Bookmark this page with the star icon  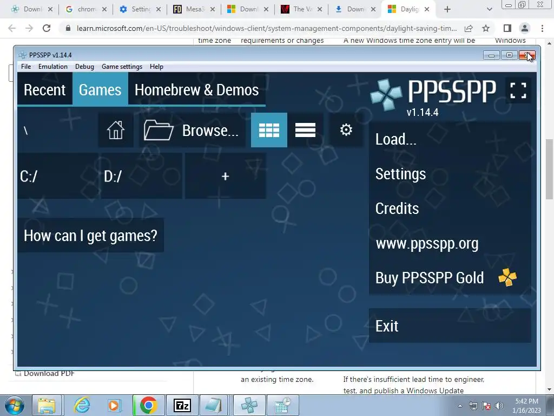click(x=486, y=28)
